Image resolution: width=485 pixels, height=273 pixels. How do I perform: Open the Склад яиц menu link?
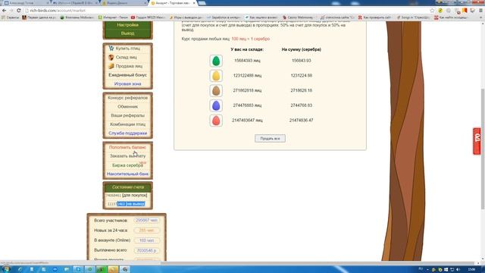click(127, 58)
